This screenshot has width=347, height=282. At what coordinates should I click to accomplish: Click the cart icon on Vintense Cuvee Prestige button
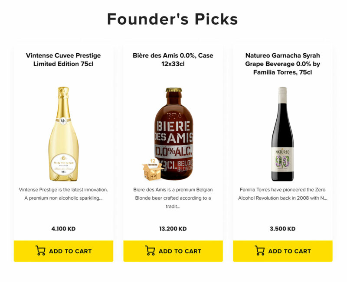point(41,250)
